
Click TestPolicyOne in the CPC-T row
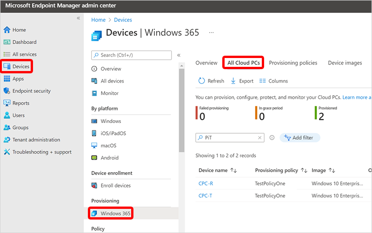270,196
